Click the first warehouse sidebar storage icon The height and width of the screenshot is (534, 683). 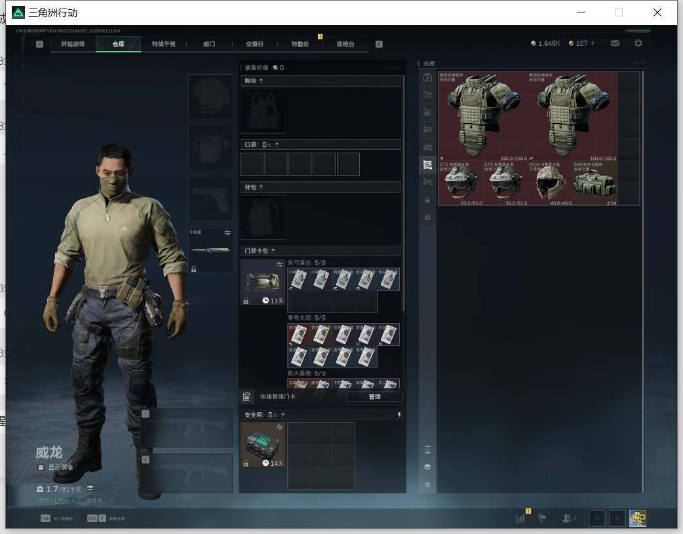(x=427, y=78)
